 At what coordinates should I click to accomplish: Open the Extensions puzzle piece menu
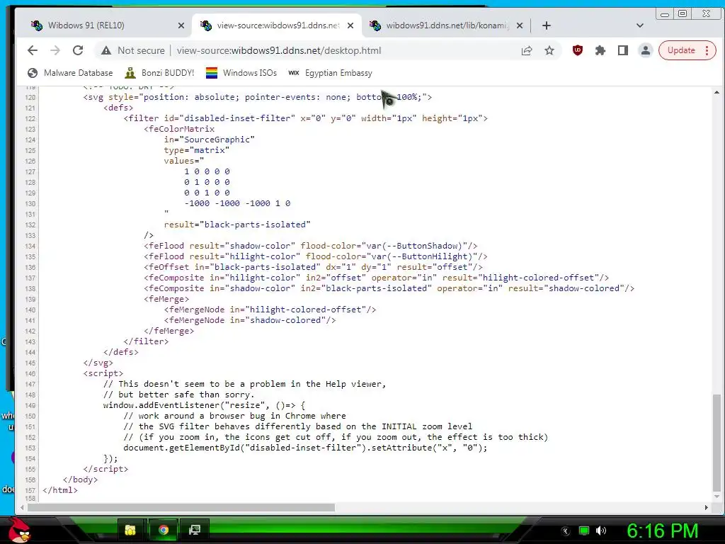pyautogui.click(x=600, y=50)
